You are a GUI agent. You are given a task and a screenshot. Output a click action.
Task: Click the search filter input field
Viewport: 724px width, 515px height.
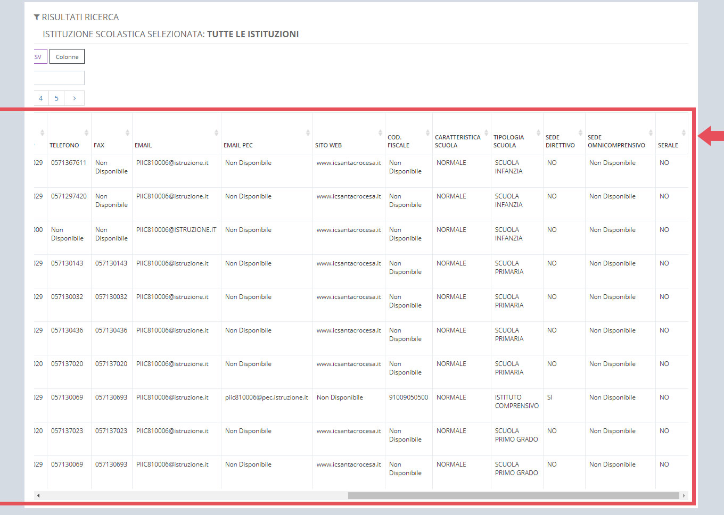coord(59,78)
